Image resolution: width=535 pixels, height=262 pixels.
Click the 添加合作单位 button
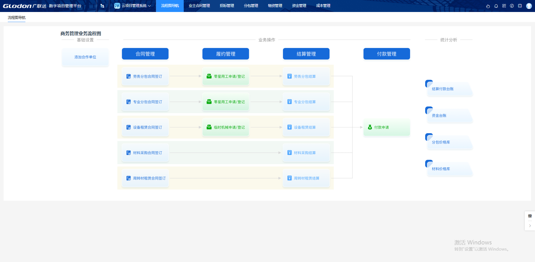click(x=85, y=57)
